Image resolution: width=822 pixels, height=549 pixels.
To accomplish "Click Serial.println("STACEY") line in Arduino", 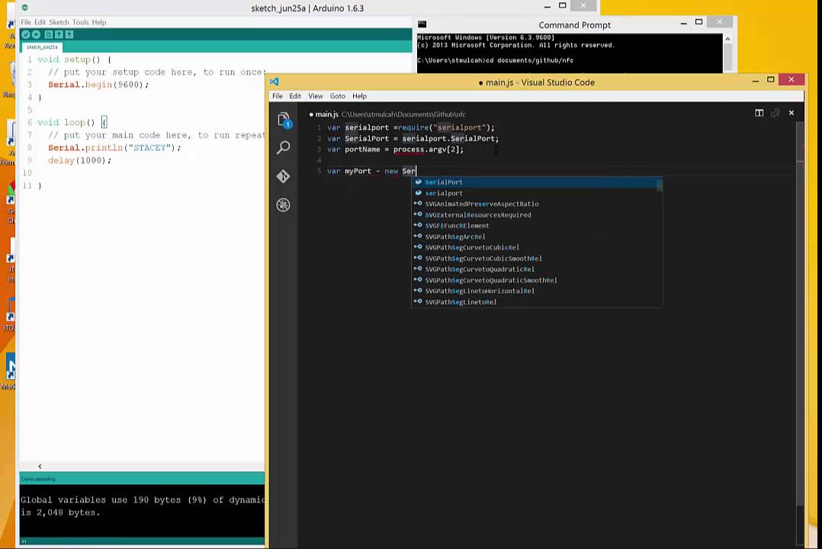I will (x=114, y=148).
